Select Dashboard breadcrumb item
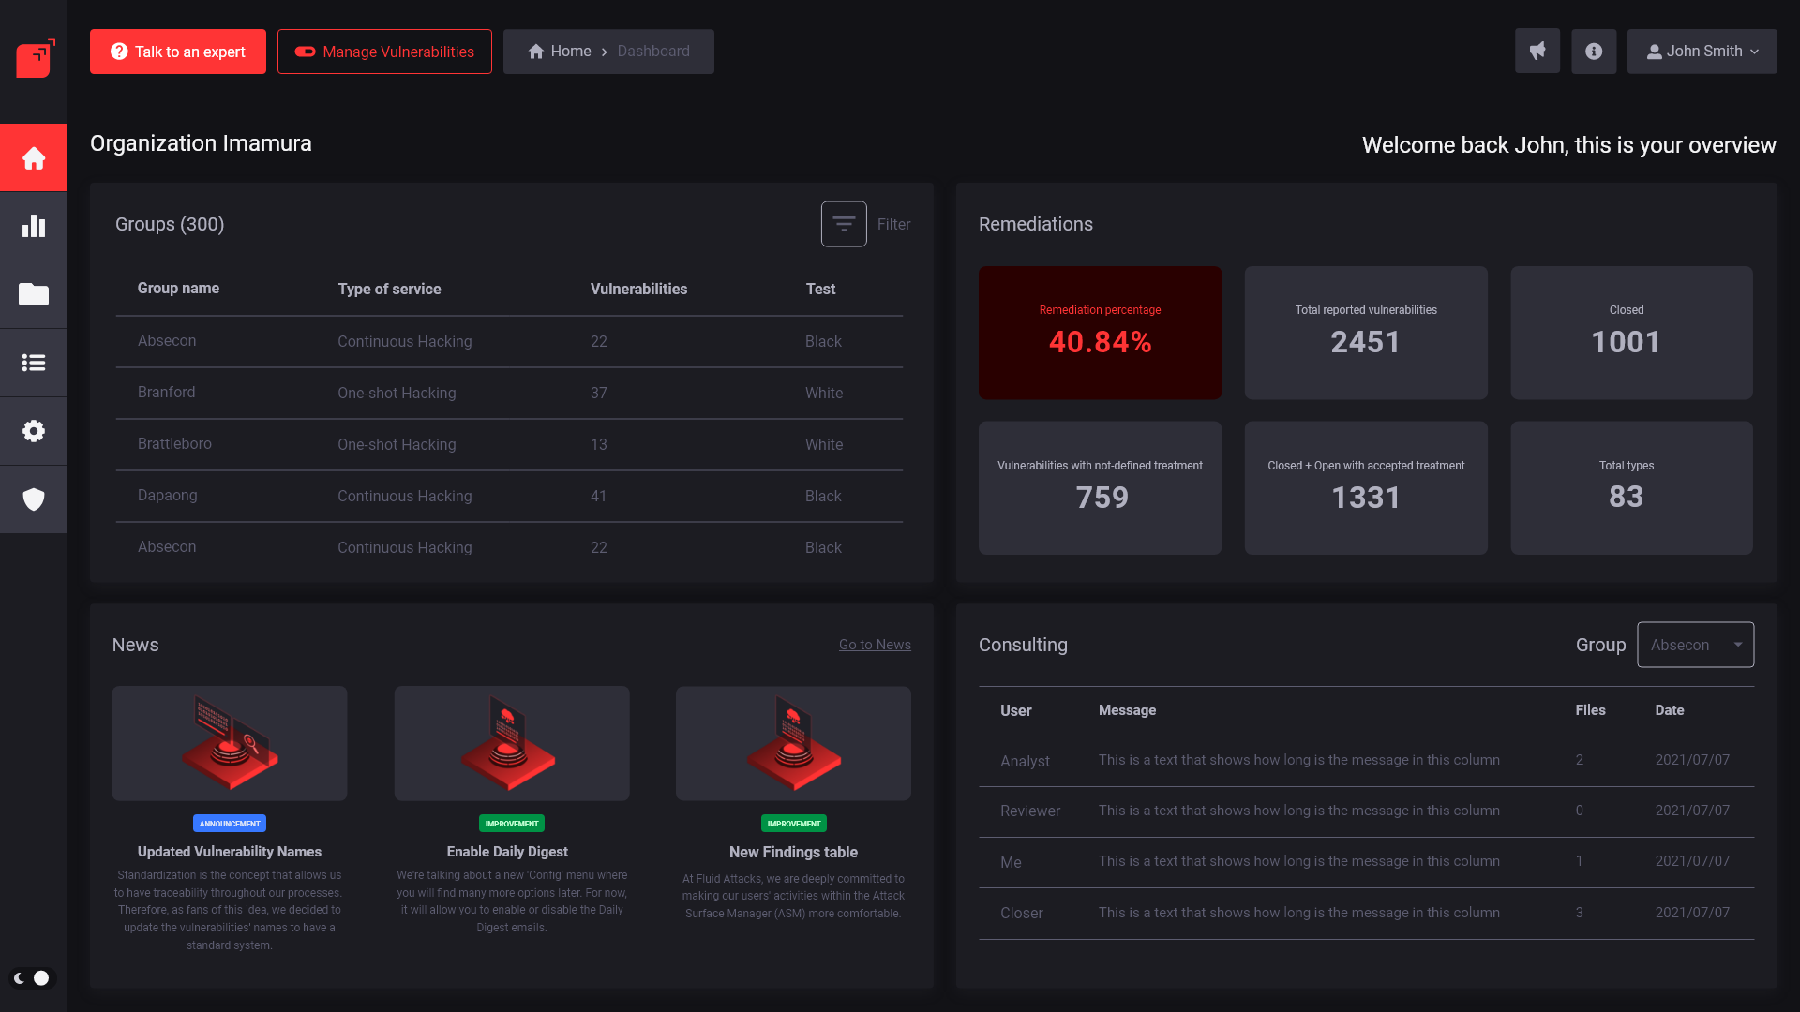 [x=653, y=52]
